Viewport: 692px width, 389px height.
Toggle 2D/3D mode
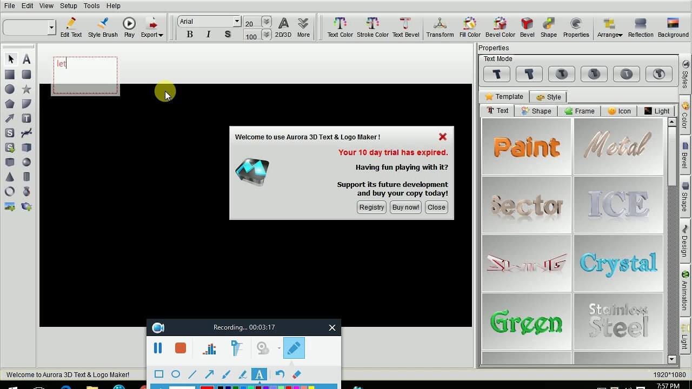283,28
